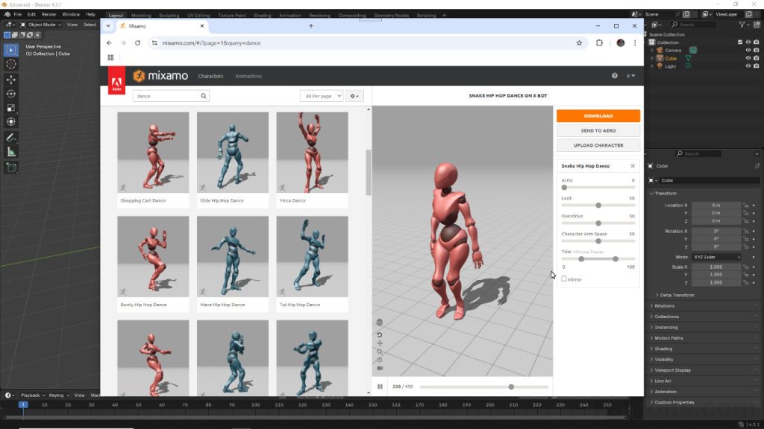Expand the Cube item in the Outliner
The image size is (764, 429).
point(652,58)
